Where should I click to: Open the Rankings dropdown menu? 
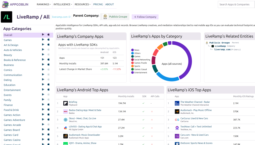pos(44,4)
